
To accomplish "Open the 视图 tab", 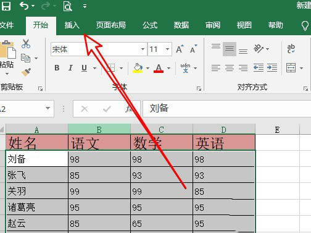I will pos(244,25).
